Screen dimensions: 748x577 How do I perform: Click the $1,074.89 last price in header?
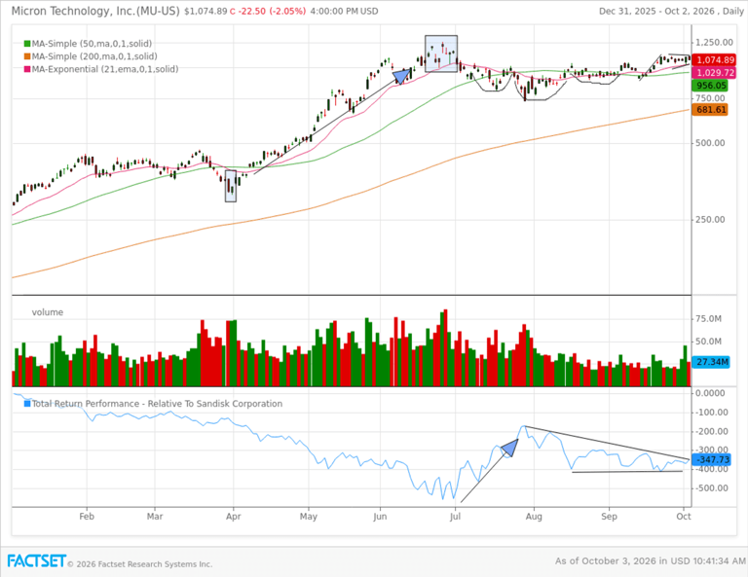pyautogui.click(x=206, y=11)
